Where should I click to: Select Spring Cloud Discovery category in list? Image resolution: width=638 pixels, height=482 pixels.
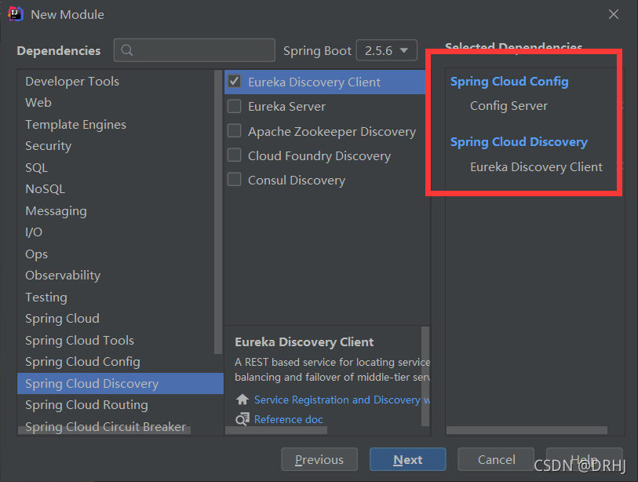(120, 384)
